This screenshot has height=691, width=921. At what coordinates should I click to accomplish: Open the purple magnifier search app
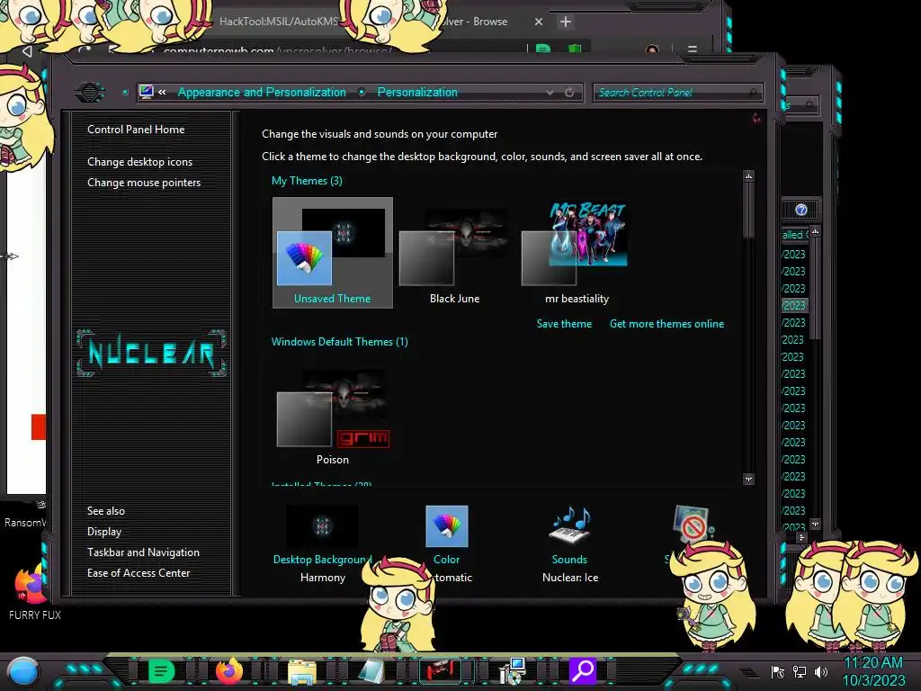coord(582,670)
